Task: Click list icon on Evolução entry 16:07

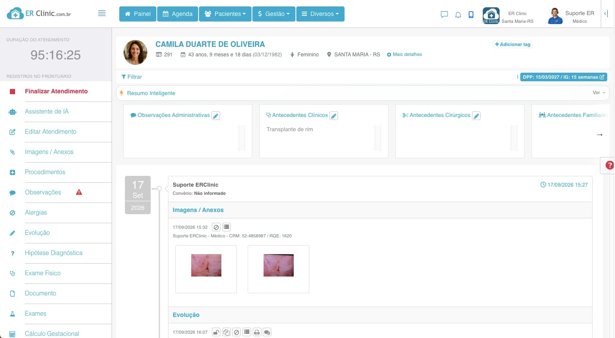Action: 247,332
